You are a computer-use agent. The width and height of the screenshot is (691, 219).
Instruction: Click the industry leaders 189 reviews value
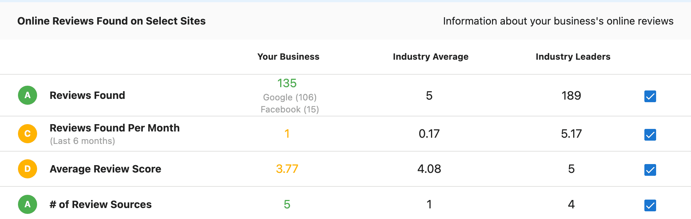(571, 96)
